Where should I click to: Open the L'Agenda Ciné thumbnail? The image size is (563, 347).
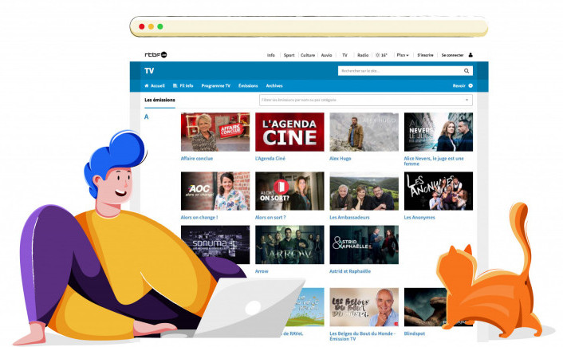coord(289,132)
